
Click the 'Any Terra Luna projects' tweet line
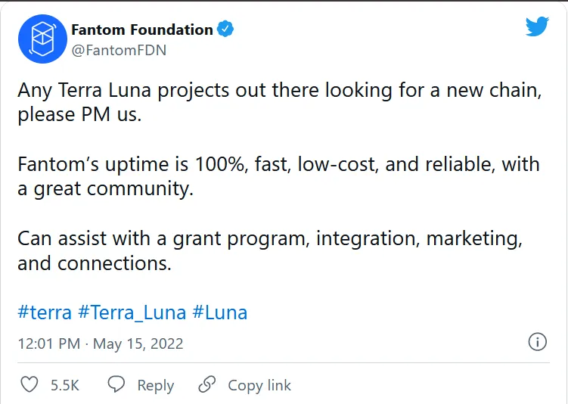coord(280,91)
